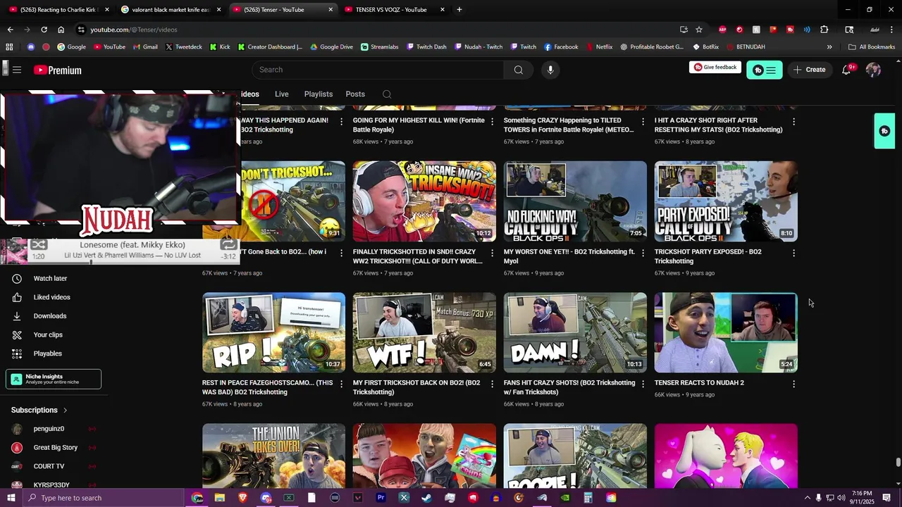Screen dimensions: 902x507
Task: Open COURT TV subscription
Action: click(49, 466)
